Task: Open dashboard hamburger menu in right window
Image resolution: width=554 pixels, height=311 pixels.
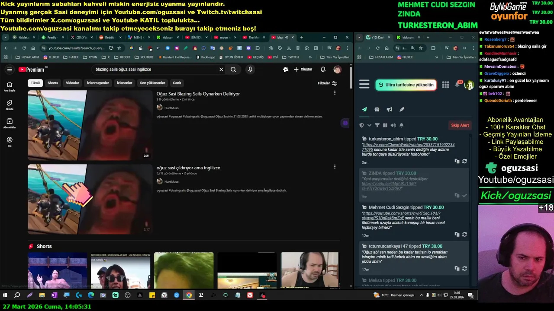Action: coord(364,85)
